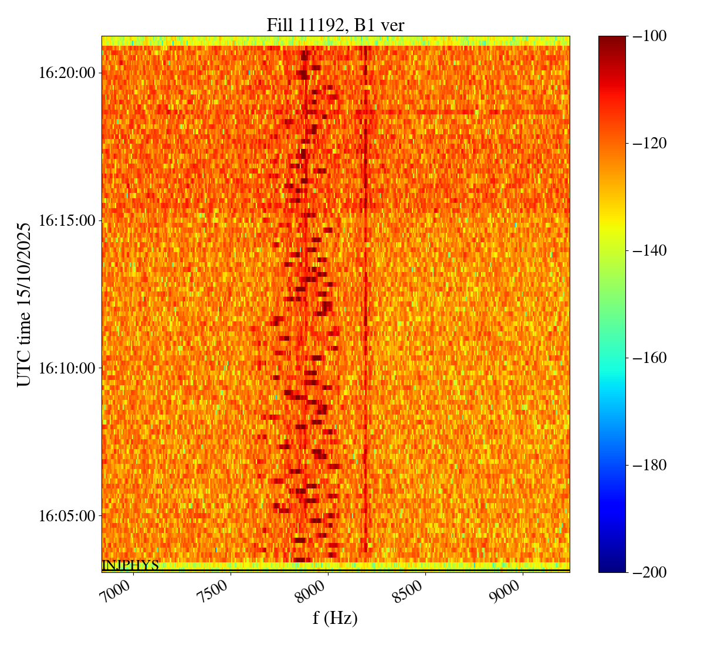Pick the dark red top of colorbar

click(612, 40)
